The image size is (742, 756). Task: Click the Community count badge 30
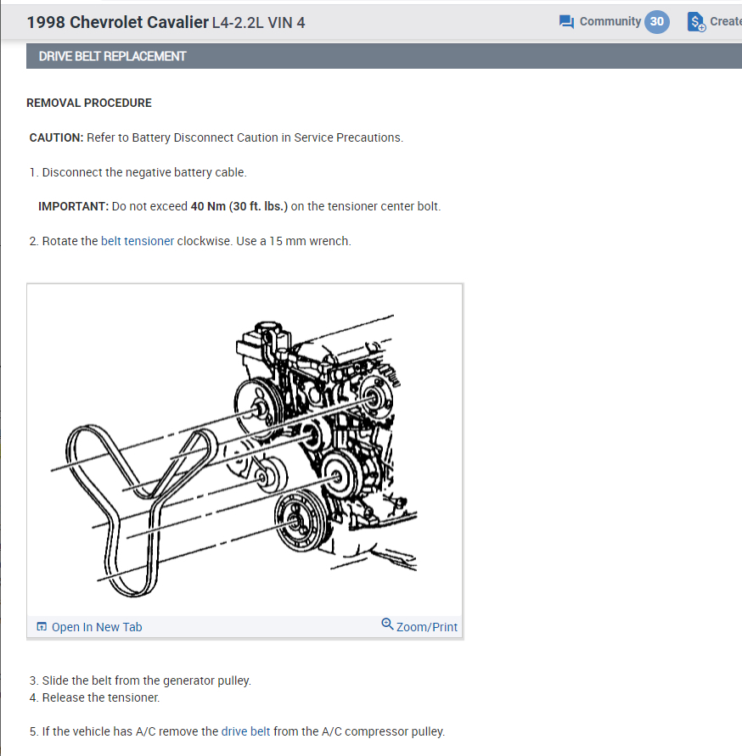coord(656,22)
